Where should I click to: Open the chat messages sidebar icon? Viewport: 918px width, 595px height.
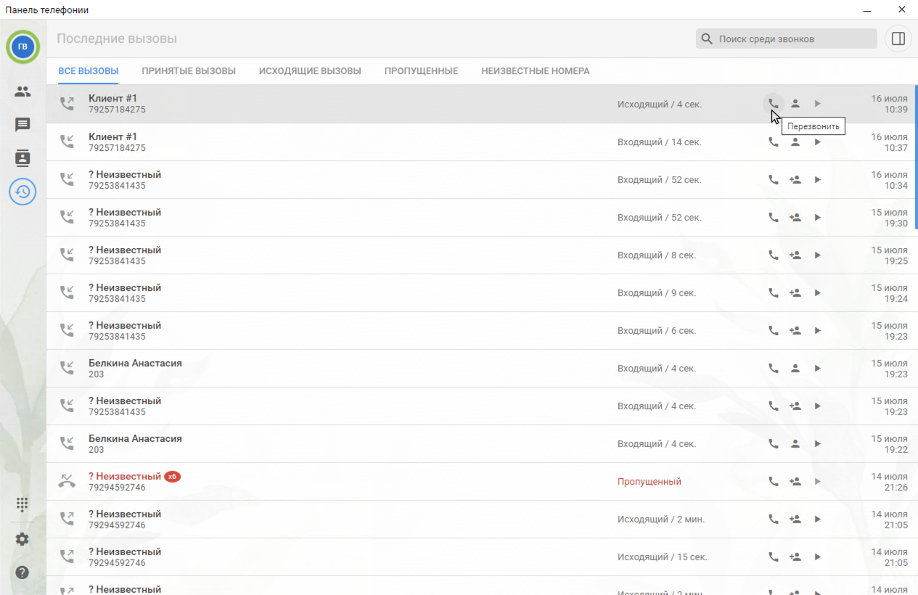[22, 125]
